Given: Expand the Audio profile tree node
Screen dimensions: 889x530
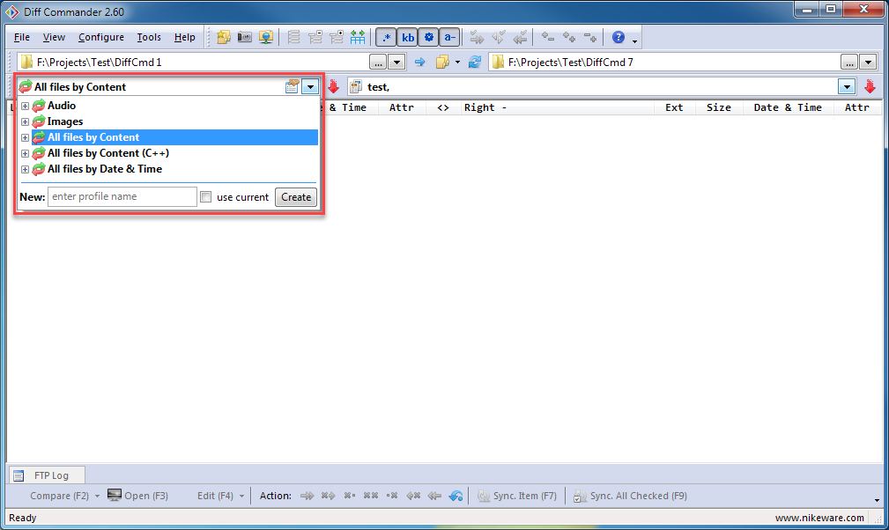Looking at the screenshot, I should click(x=25, y=106).
